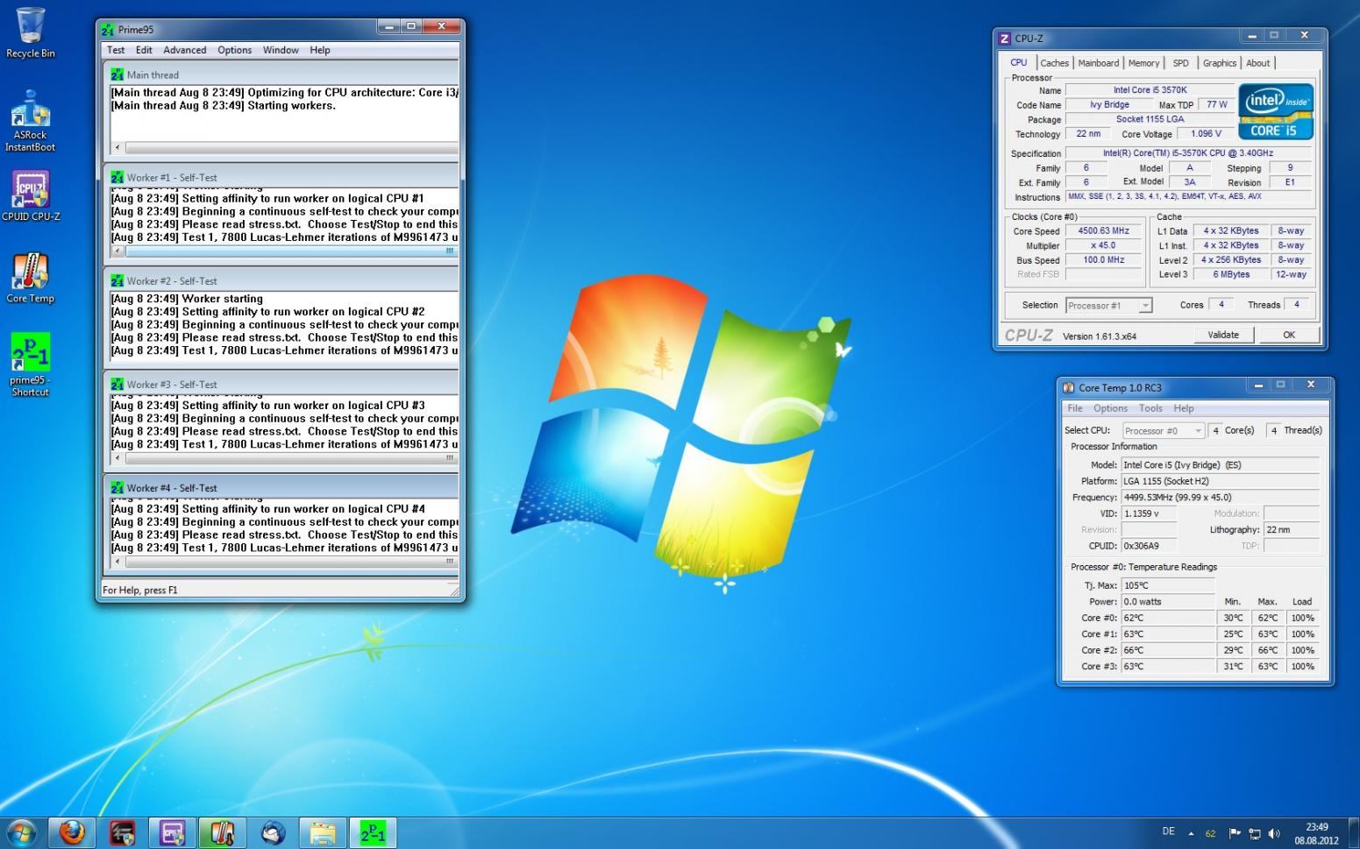Open Core Temp desktop shortcut

[30, 279]
